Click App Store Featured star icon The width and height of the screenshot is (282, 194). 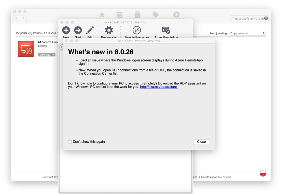click(x=102, y=15)
